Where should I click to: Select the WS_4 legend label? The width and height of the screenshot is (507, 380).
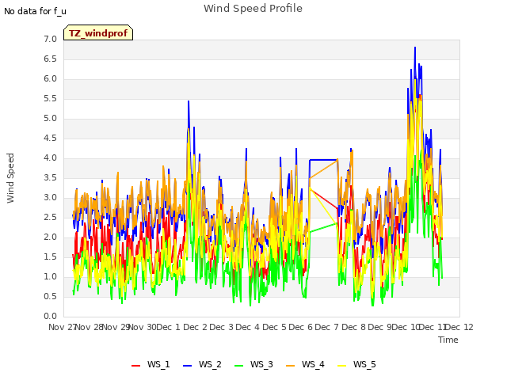[x=313, y=364]
